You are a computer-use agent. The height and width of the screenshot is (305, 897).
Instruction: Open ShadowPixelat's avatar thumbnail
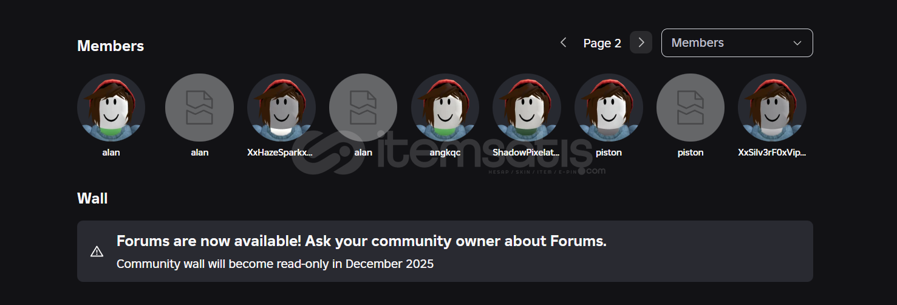click(527, 108)
